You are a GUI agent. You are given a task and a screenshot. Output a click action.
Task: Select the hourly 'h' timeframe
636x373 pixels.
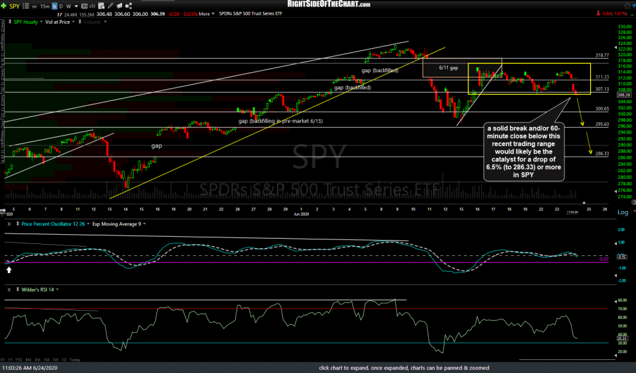point(54,7)
